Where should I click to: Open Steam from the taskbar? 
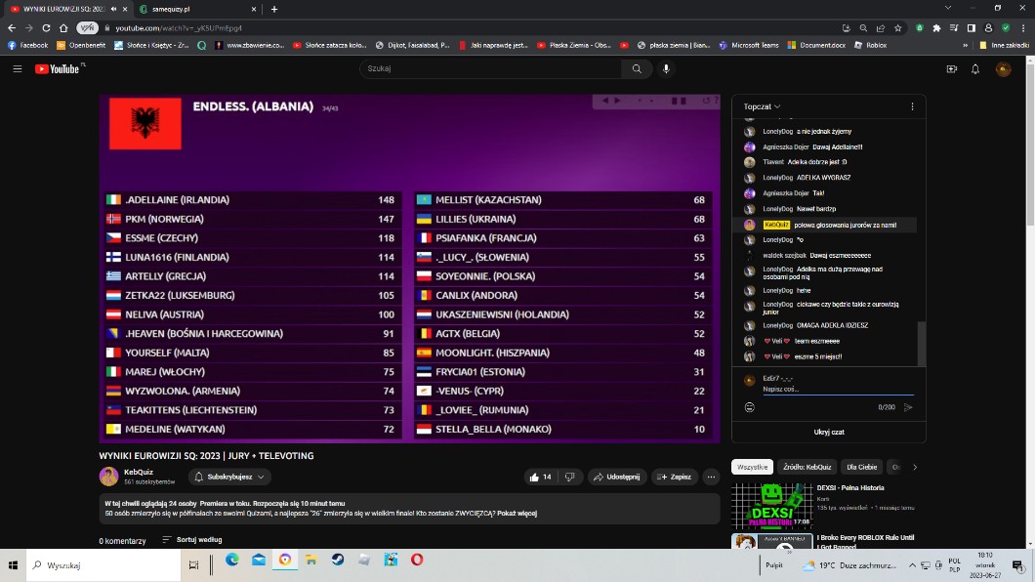(337, 561)
